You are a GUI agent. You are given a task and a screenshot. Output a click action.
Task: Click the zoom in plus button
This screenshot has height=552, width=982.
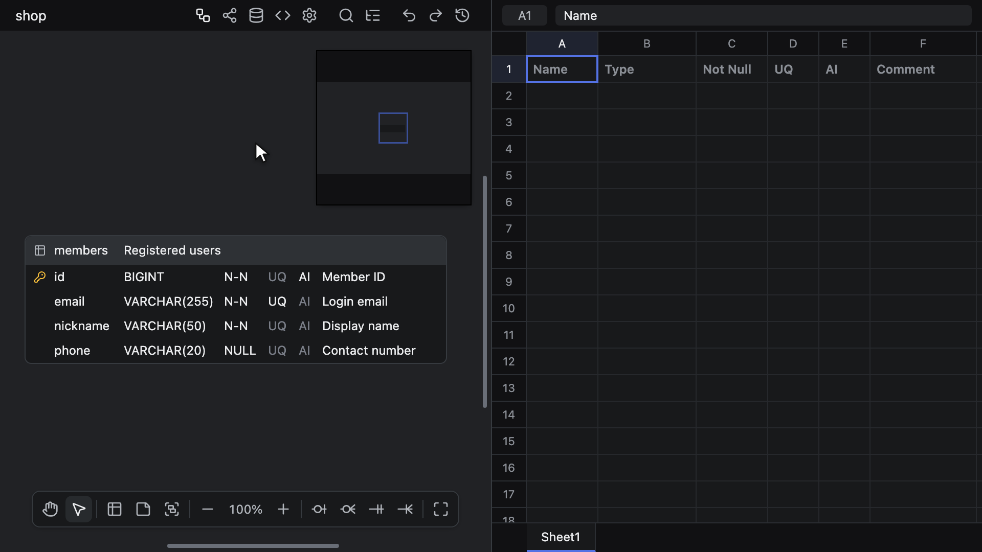click(x=283, y=509)
